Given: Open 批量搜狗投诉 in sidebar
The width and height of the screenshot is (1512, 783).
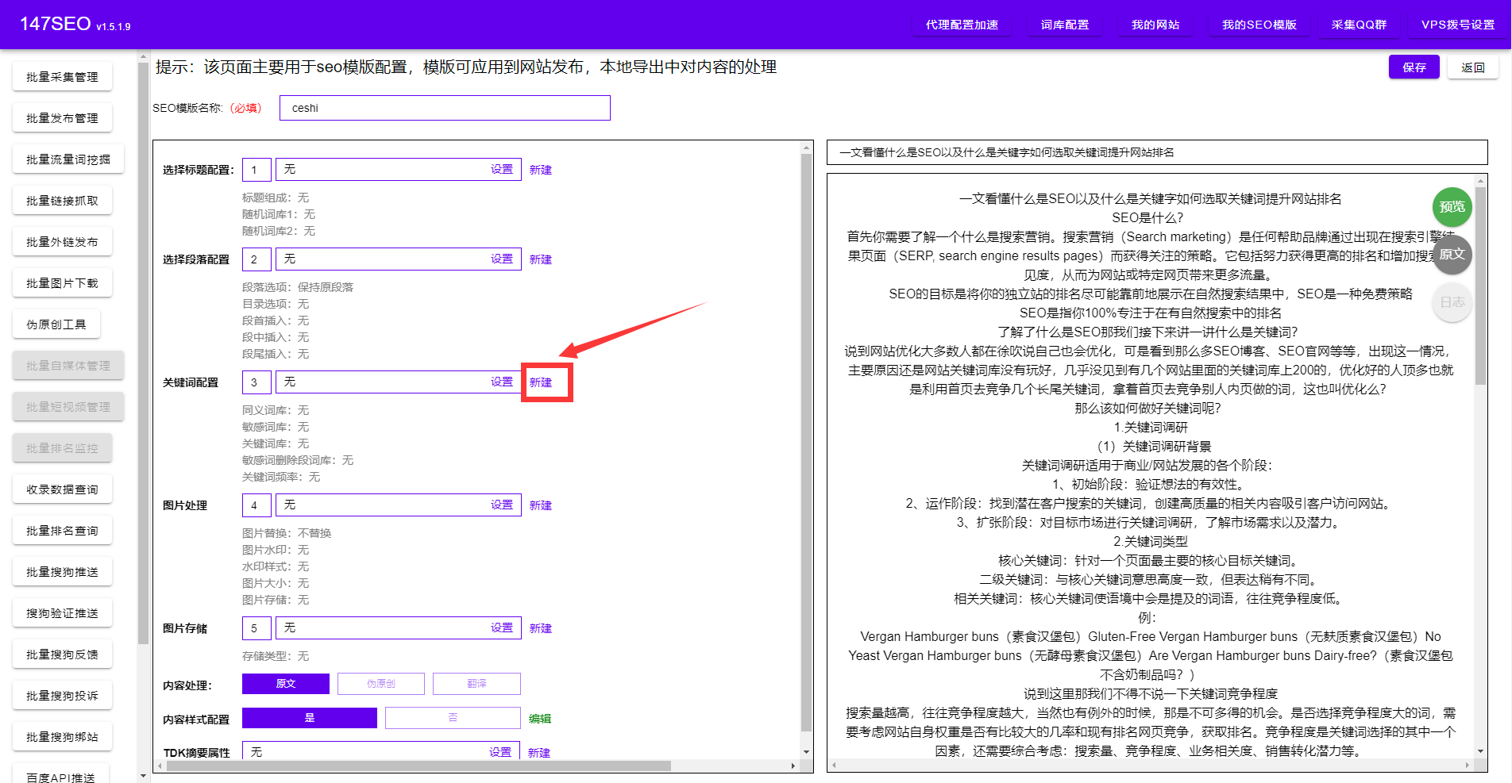Looking at the screenshot, I should point(62,696).
